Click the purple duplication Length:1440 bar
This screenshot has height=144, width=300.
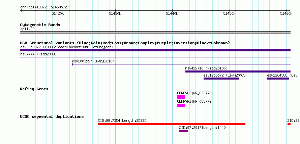click(x=184, y=131)
